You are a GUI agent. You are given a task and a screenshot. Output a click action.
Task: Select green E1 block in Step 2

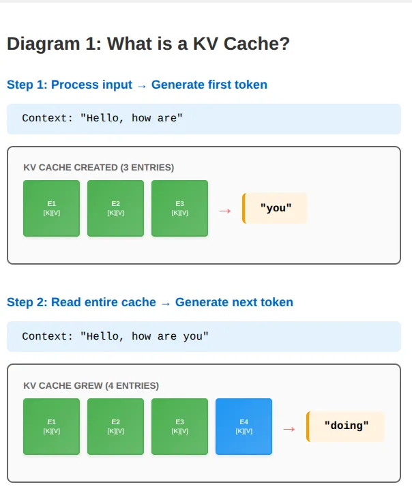tap(51, 426)
